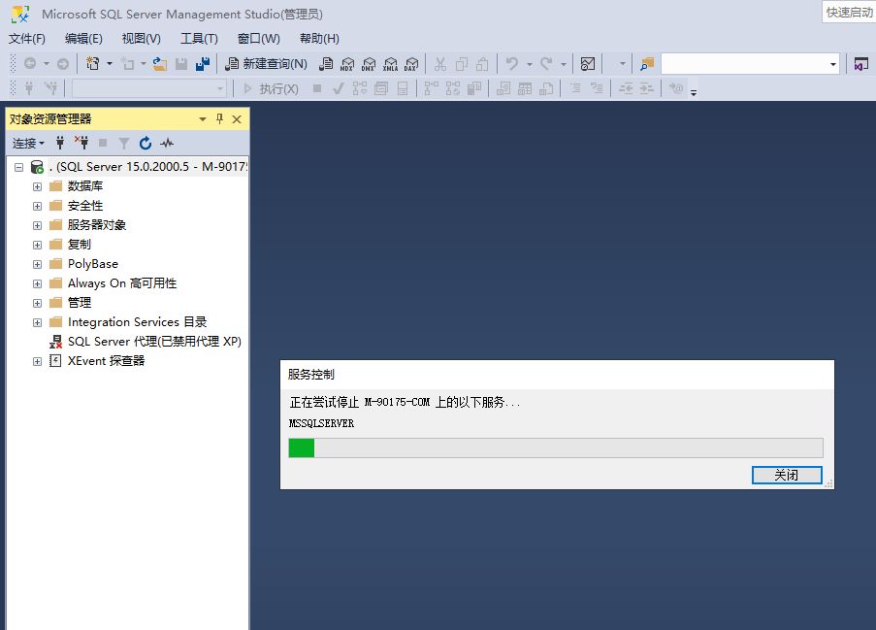This screenshot has height=630, width=876.
Task: Select the 数据库 tree item label
Action: tap(85, 186)
